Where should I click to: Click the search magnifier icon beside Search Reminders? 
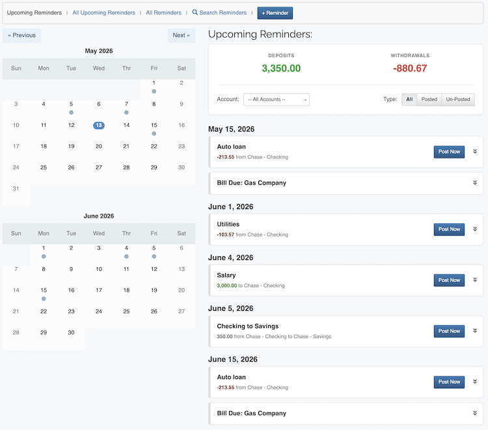(x=195, y=12)
